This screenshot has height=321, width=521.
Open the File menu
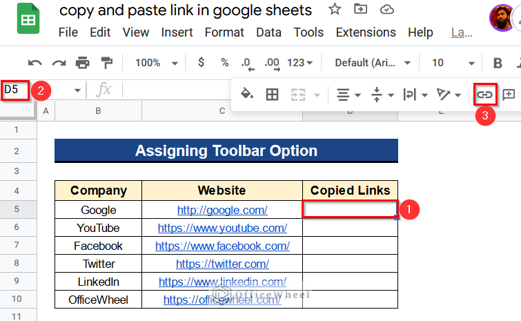(x=68, y=32)
